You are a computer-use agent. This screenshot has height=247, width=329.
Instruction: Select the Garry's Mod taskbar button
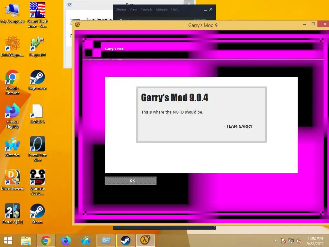[146, 241]
